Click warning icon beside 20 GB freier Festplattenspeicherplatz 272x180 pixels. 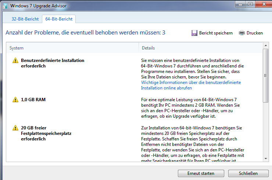click(15, 128)
